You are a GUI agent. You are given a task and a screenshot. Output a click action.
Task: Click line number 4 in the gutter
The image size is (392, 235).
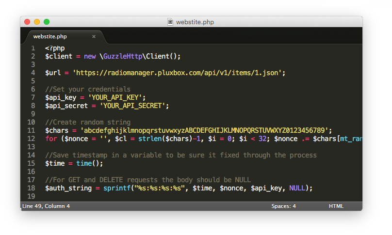click(33, 73)
